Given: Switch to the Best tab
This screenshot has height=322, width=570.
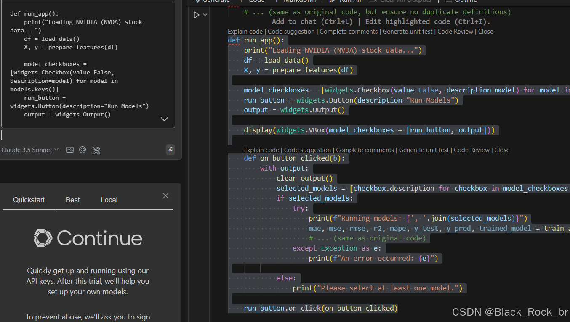Looking at the screenshot, I should tap(72, 200).
